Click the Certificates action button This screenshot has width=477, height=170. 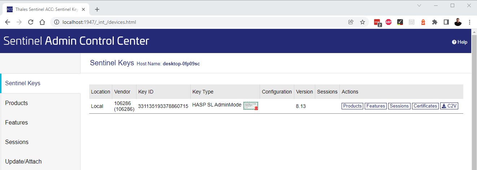coord(425,106)
